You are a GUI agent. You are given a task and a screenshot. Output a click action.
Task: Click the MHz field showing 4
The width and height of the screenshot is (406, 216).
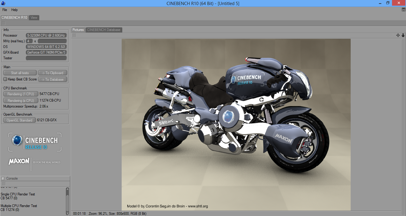(29, 41)
